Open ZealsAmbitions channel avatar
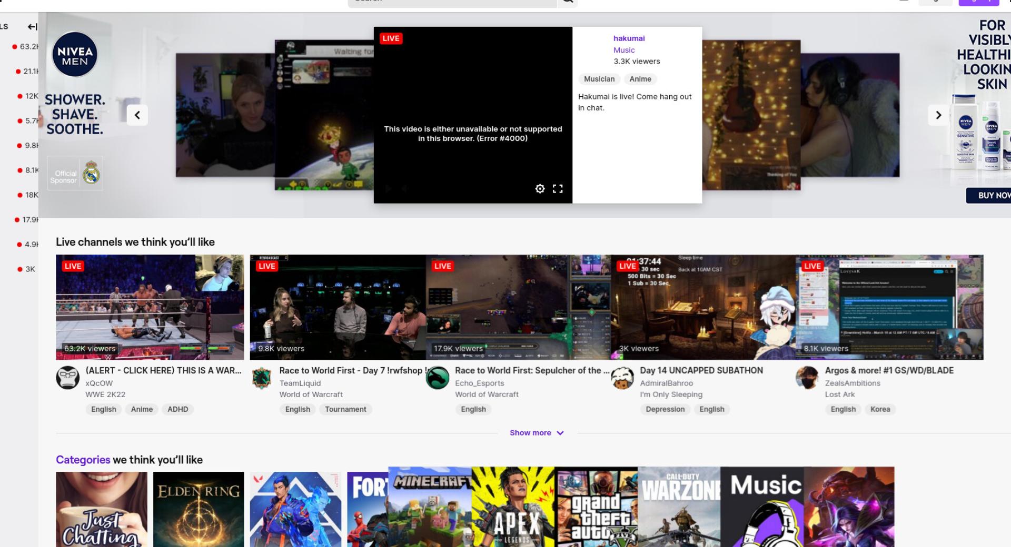Screen dimensions: 1011x547 807,378
